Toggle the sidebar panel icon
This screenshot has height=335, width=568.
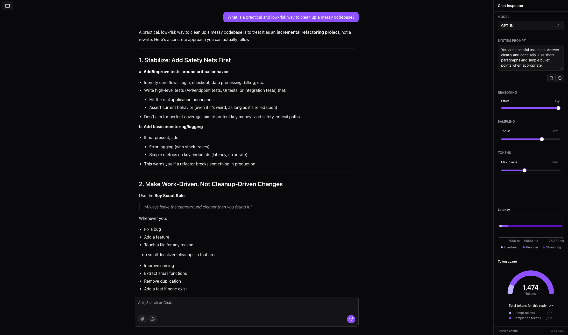pyautogui.click(x=8, y=6)
